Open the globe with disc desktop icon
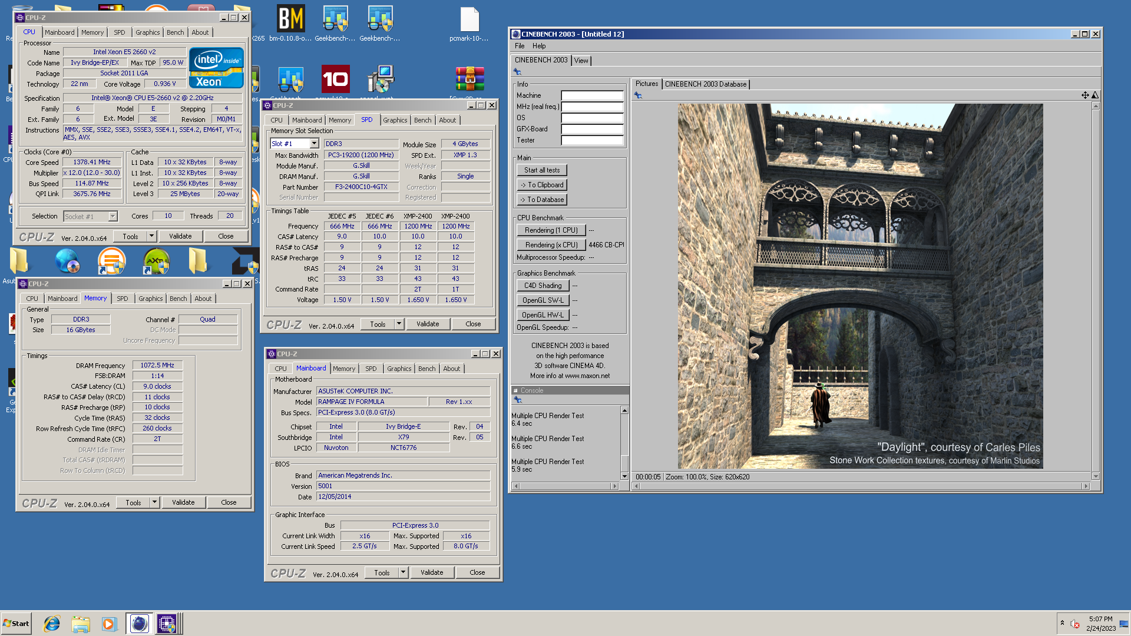The image size is (1131, 636). [x=67, y=261]
